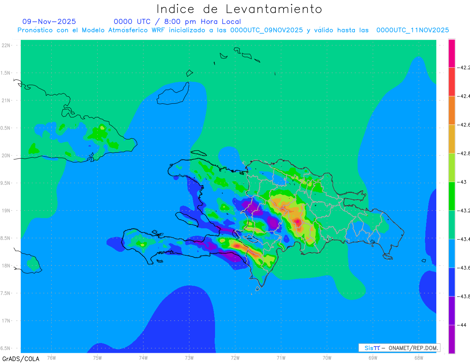470x363 pixels.
Task: Click the "72W" longitude label
Action: click(x=235, y=358)
